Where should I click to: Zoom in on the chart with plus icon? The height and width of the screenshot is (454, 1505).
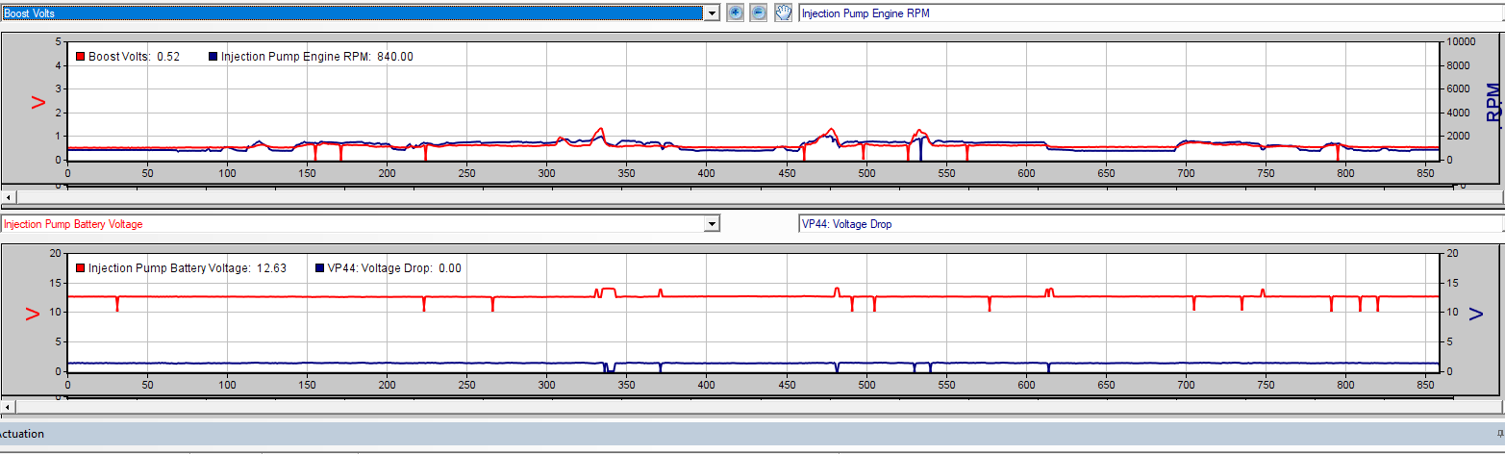coord(736,13)
